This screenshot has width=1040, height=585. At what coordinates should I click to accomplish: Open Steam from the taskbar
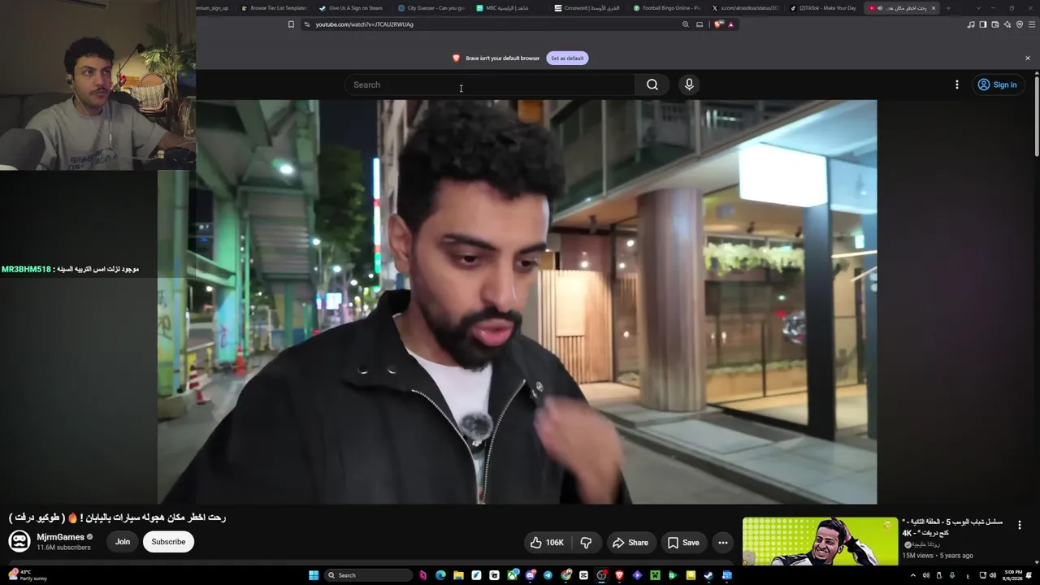coord(708,575)
